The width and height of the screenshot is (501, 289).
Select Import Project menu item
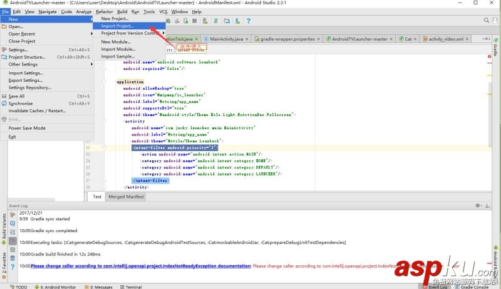(x=129, y=26)
